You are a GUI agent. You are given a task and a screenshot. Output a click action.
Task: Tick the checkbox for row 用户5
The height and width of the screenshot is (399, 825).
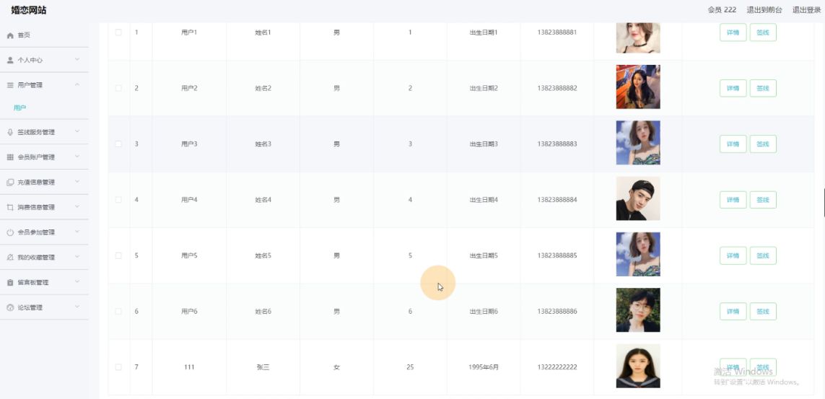pyautogui.click(x=118, y=255)
